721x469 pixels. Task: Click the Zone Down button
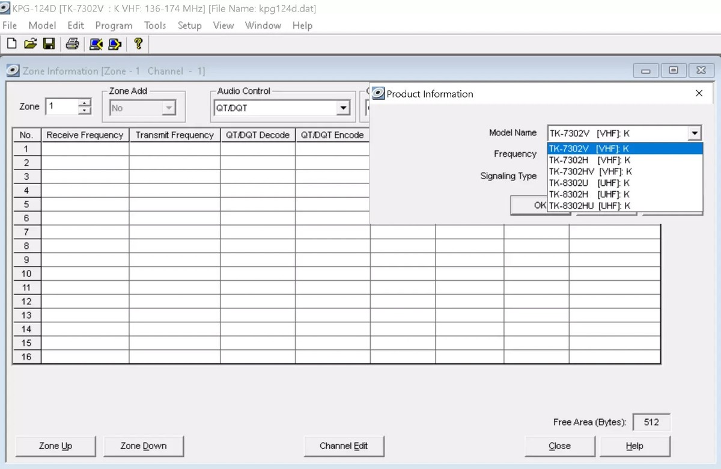point(144,446)
